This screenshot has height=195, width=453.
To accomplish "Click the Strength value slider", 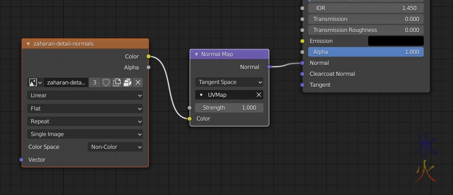I will pyautogui.click(x=229, y=108).
